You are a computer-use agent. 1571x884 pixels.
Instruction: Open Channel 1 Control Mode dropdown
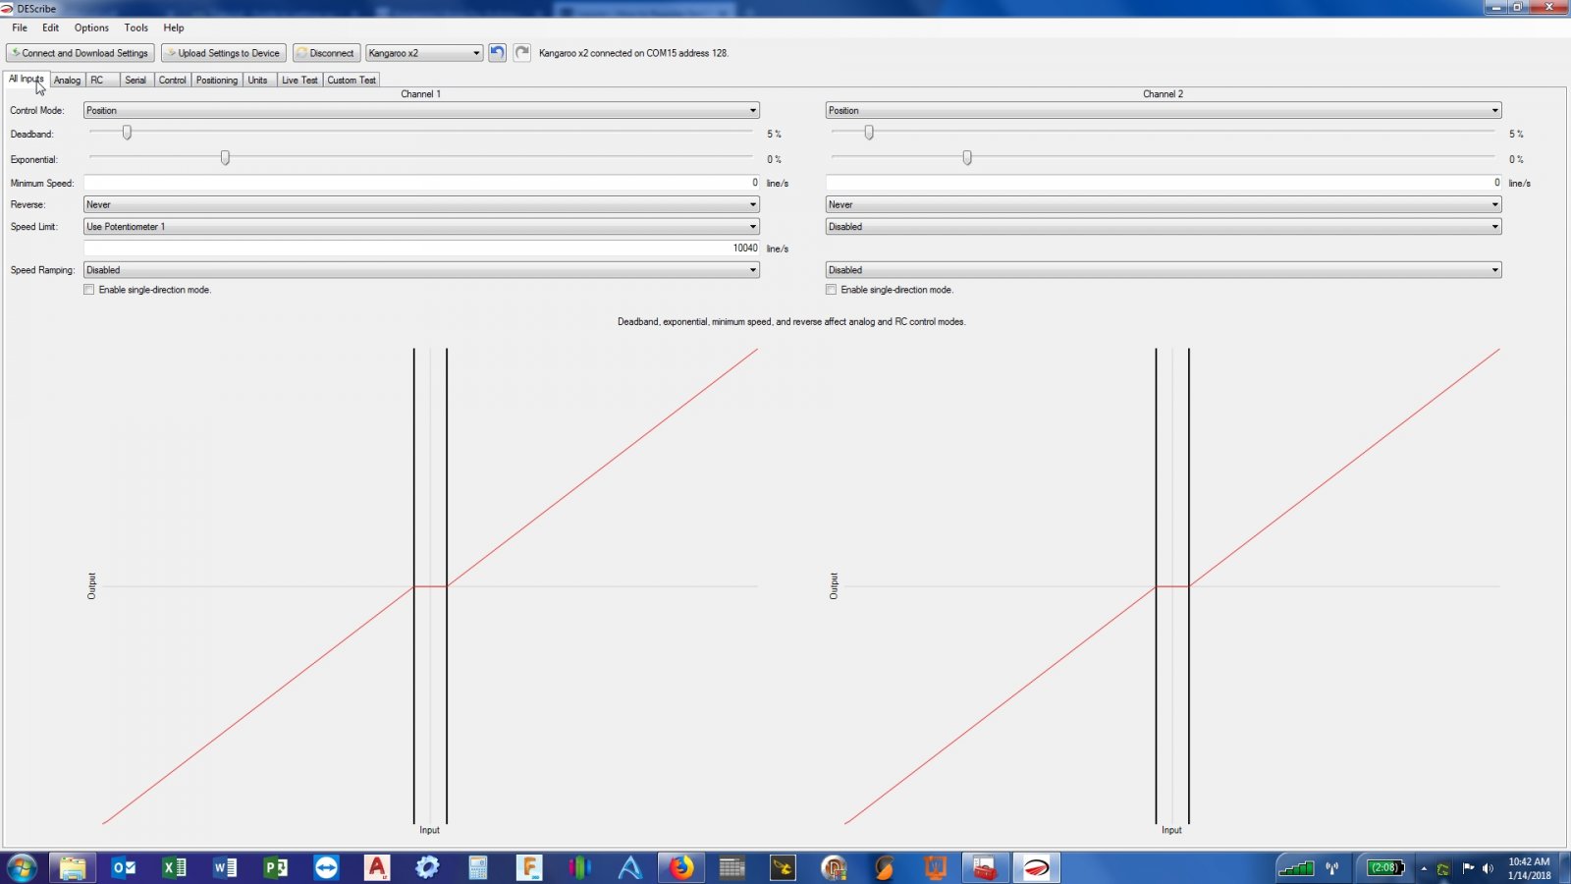(x=421, y=111)
